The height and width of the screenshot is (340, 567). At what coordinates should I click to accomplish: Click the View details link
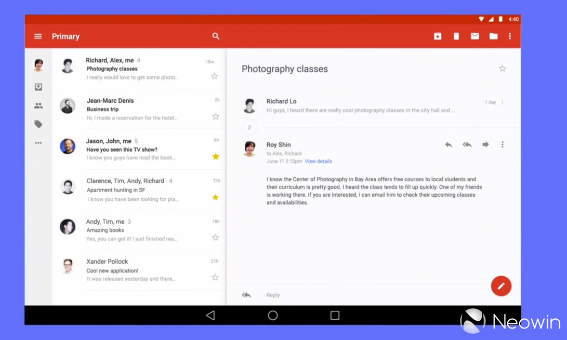[318, 161]
